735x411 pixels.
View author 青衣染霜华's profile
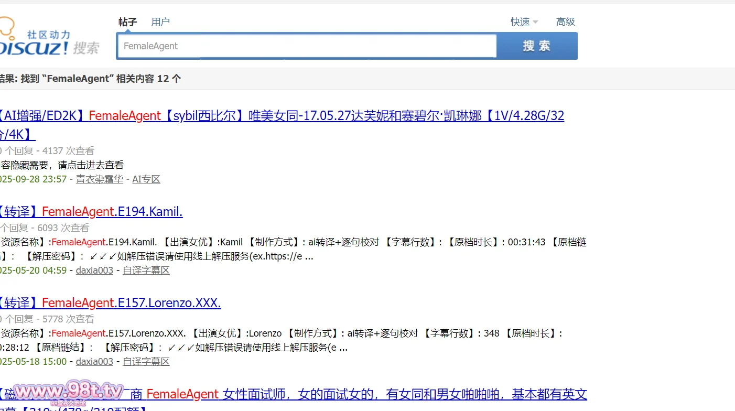pyautogui.click(x=99, y=179)
